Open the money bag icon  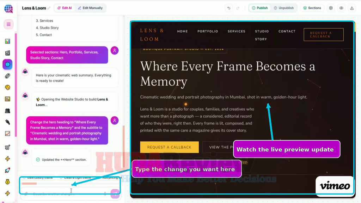(x=8, y=182)
